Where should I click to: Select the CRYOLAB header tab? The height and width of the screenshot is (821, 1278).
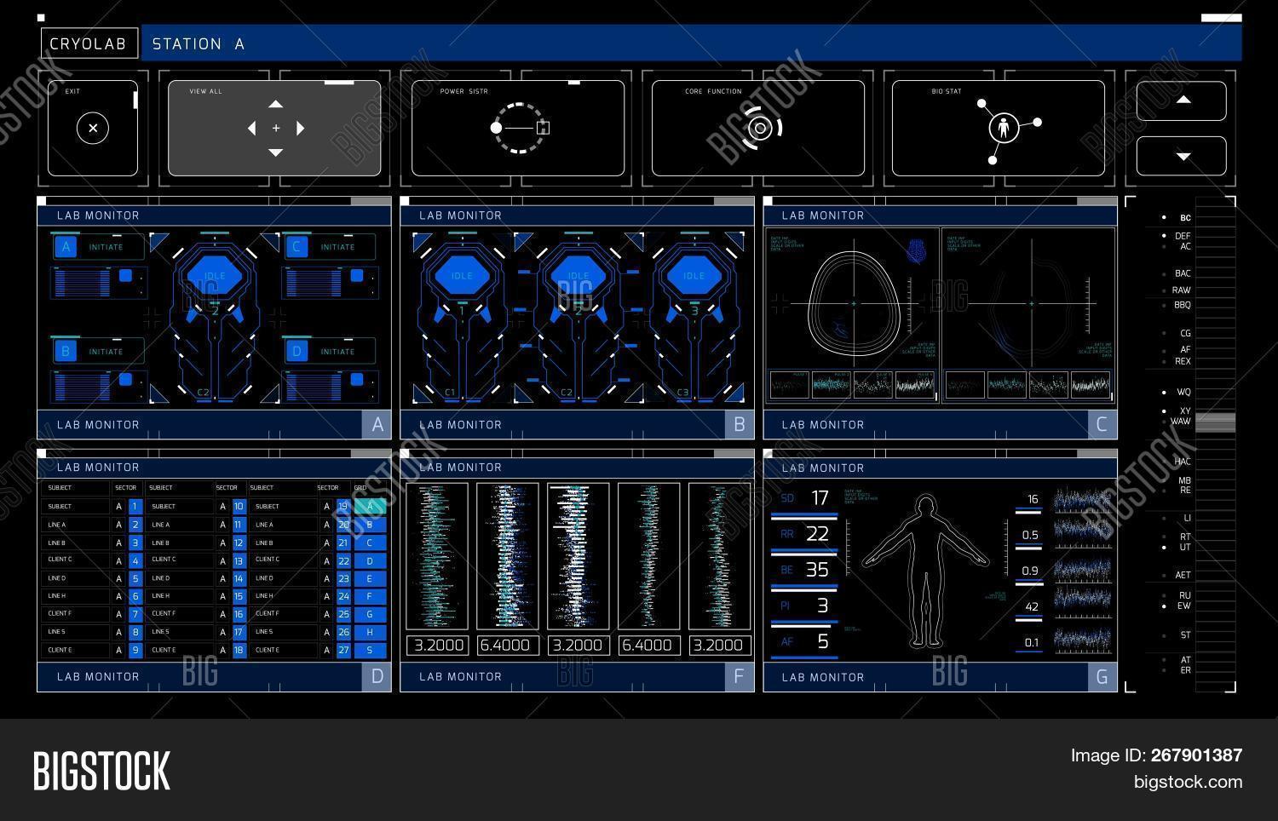tap(89, 43)
